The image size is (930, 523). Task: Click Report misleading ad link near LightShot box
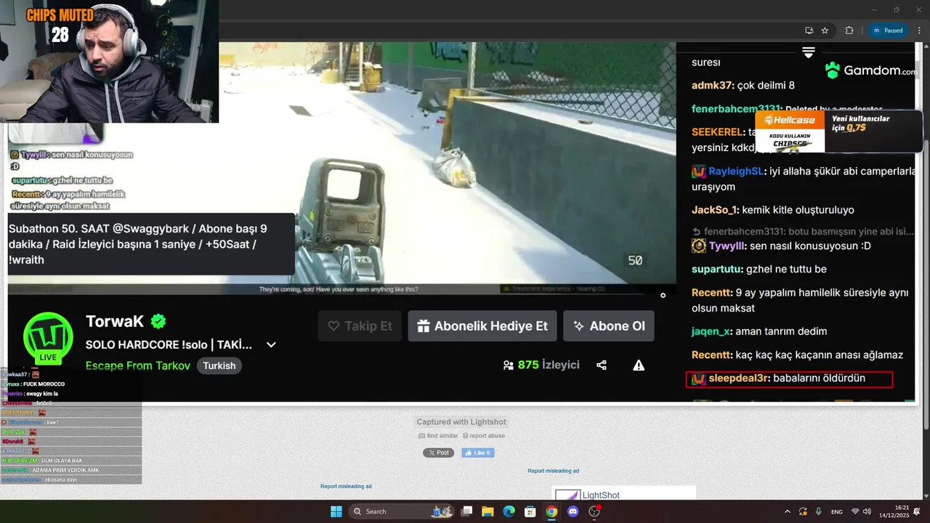[554, 471]
